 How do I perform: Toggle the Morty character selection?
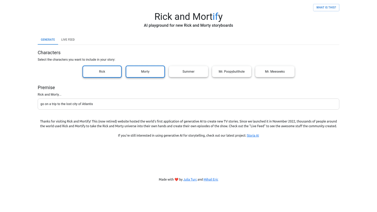[145, 71]
